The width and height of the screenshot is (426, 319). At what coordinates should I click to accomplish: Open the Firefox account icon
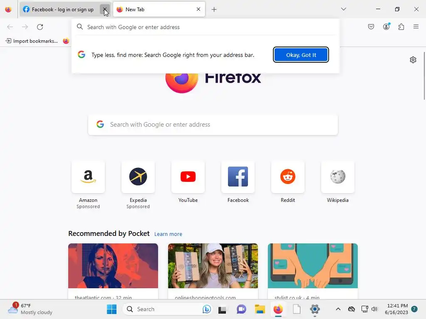(x=386, y=27)
